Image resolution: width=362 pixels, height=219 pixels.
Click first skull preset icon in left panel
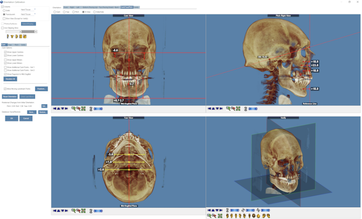pos(8,36)
